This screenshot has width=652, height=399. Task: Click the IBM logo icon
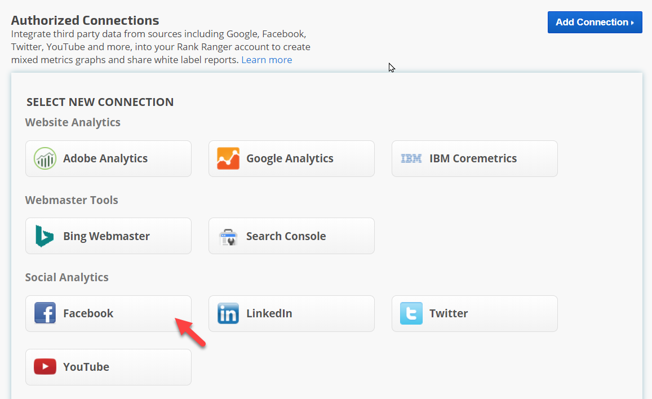(x=411, y=159)
